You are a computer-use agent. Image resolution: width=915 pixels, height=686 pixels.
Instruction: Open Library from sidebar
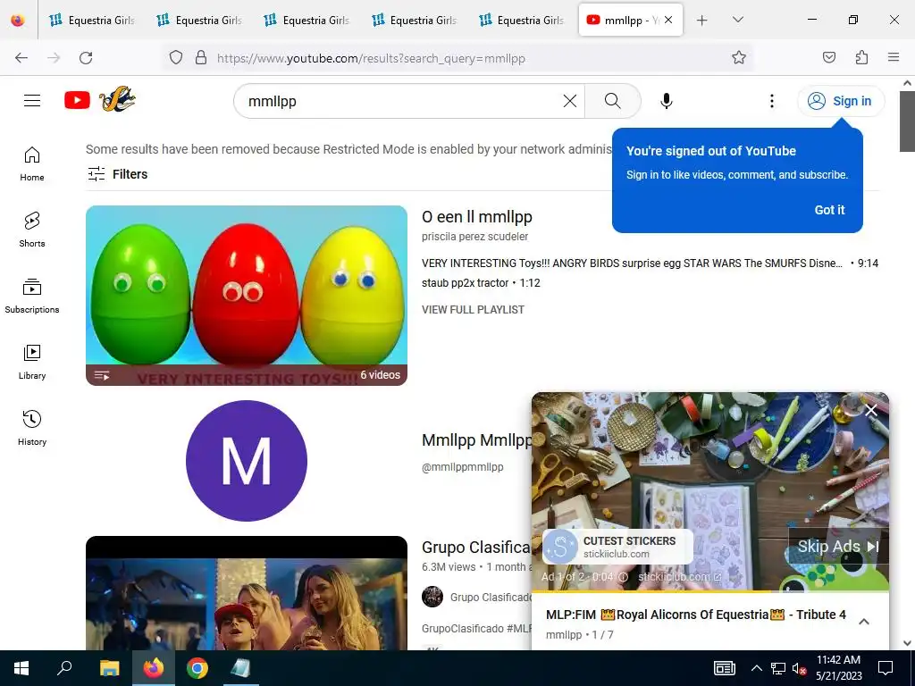click(x=32, y=363)
